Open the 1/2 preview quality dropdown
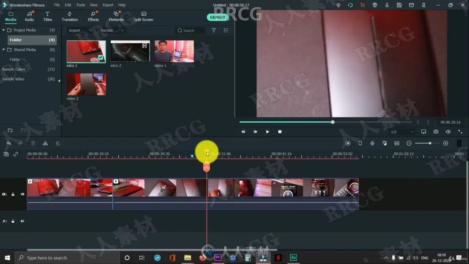Screen dimensions: 469x264 402,132
